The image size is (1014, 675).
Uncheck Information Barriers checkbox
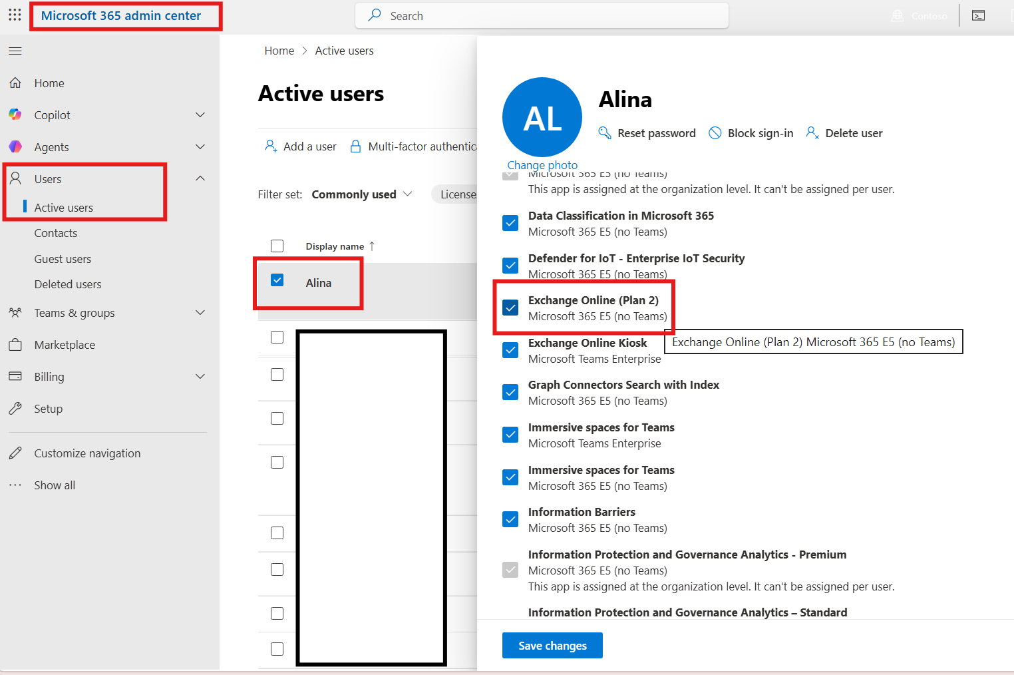click(x=510, y=519)
